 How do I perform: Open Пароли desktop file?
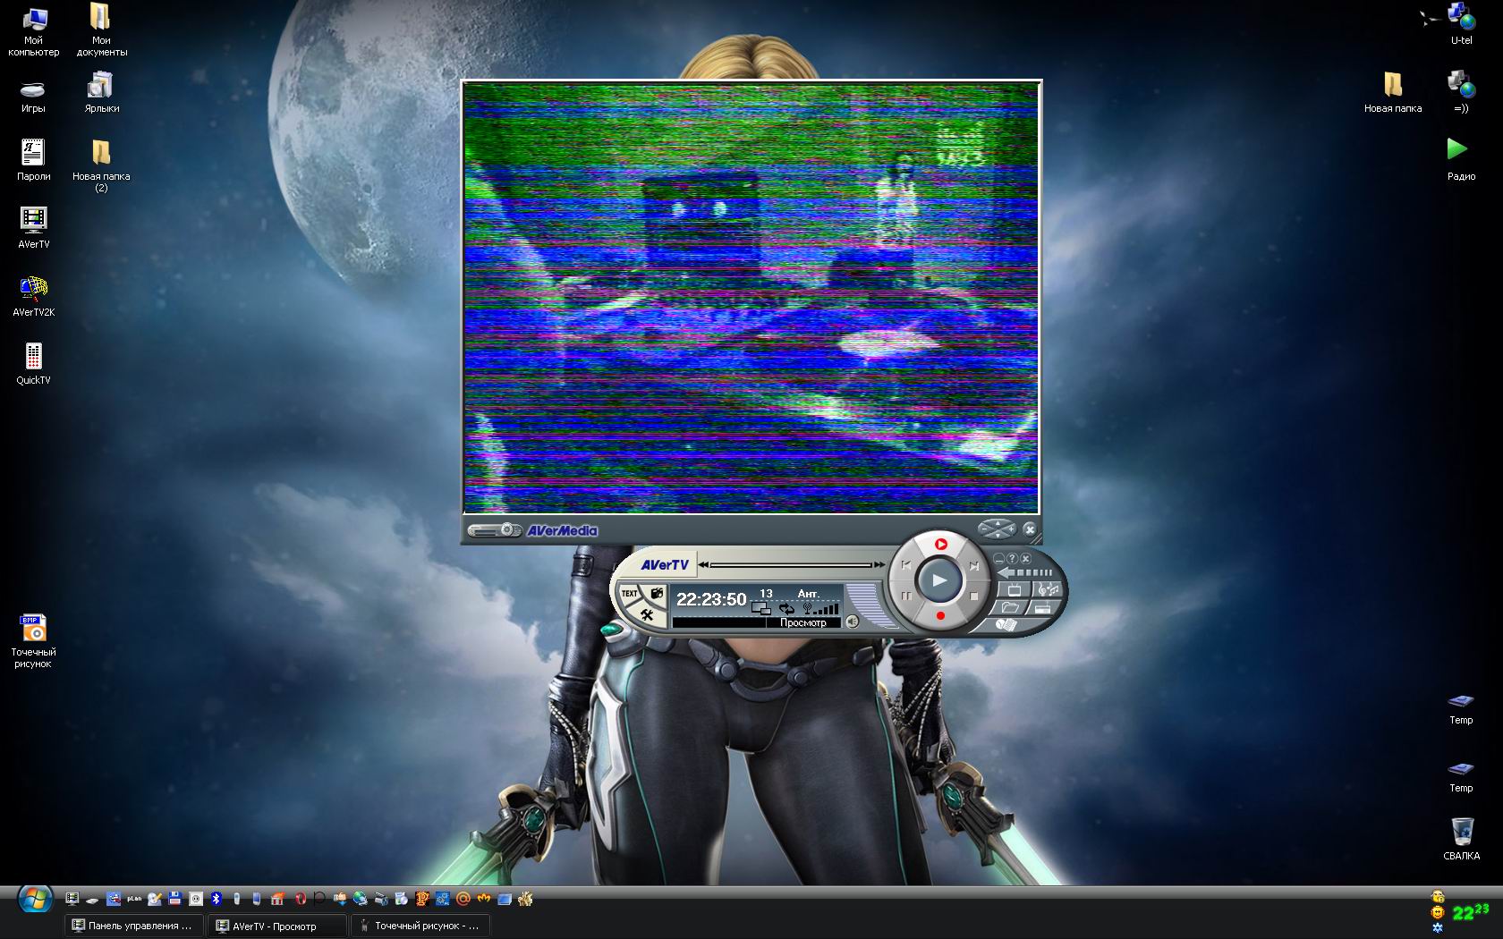33,159
